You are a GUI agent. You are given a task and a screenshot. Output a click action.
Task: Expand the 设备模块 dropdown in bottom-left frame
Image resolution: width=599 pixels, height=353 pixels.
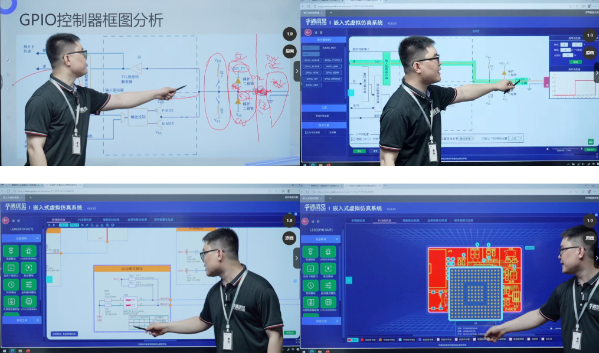click(21, 238)
